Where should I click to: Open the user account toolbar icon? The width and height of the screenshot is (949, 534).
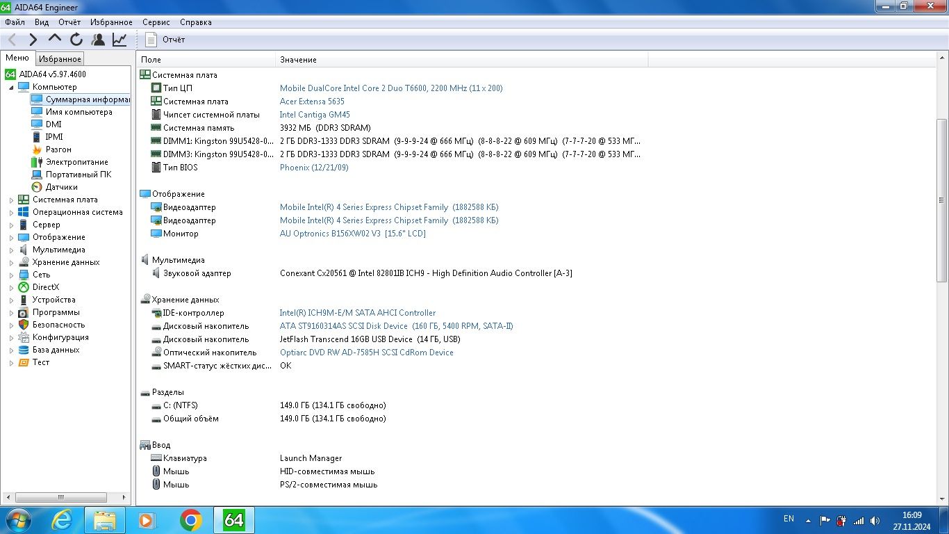click(x=98, y=40)
